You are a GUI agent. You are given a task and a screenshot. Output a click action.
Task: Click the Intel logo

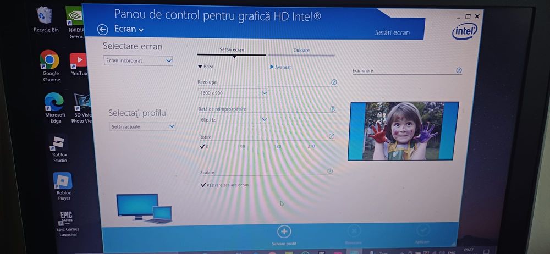click(x=464, y=31)
